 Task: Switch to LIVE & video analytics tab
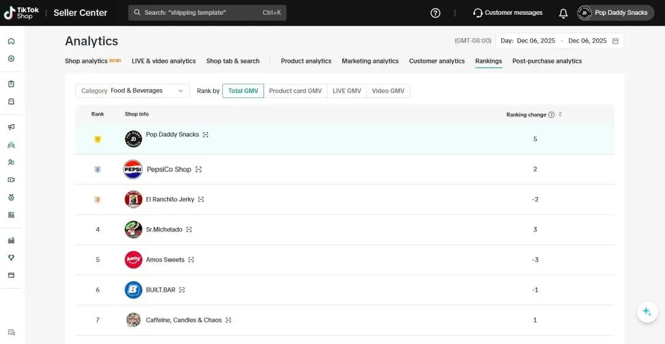point(164,61)
